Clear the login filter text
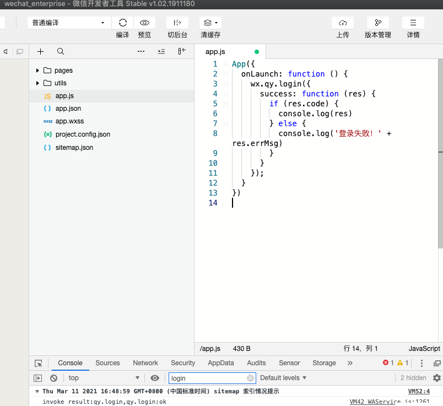 pos(250,378)
